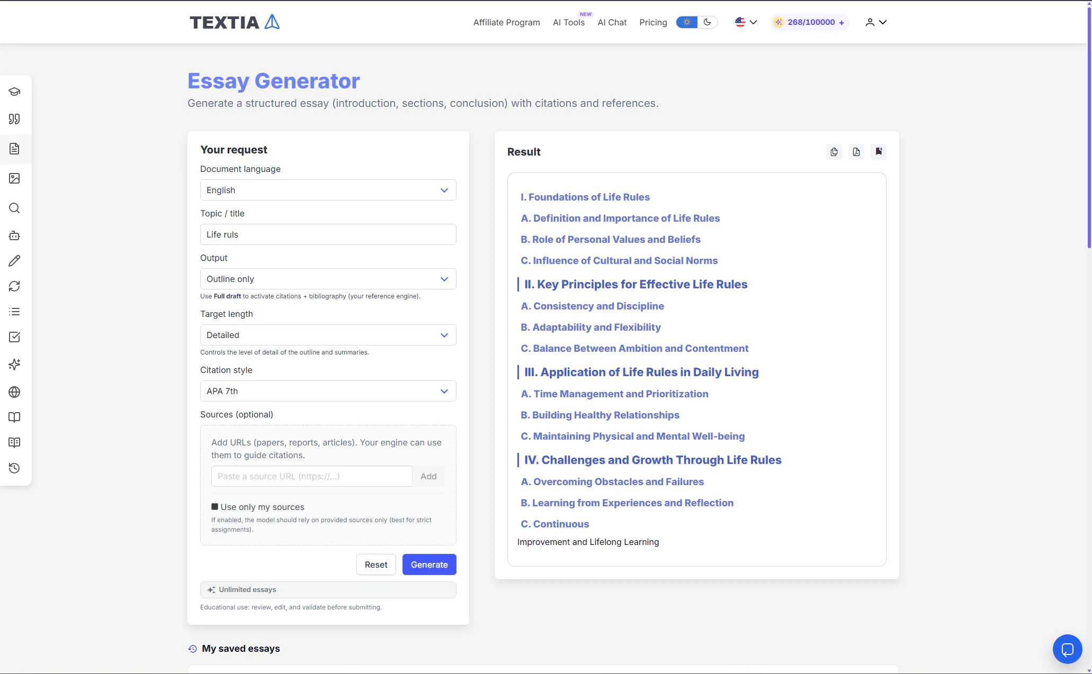Open the bullet list sidebar tool

tap(14, 312)
